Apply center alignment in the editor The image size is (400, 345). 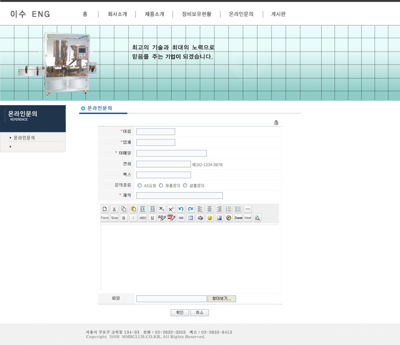tap(210, 209)
